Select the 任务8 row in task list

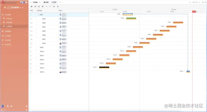tap(59, 43)
